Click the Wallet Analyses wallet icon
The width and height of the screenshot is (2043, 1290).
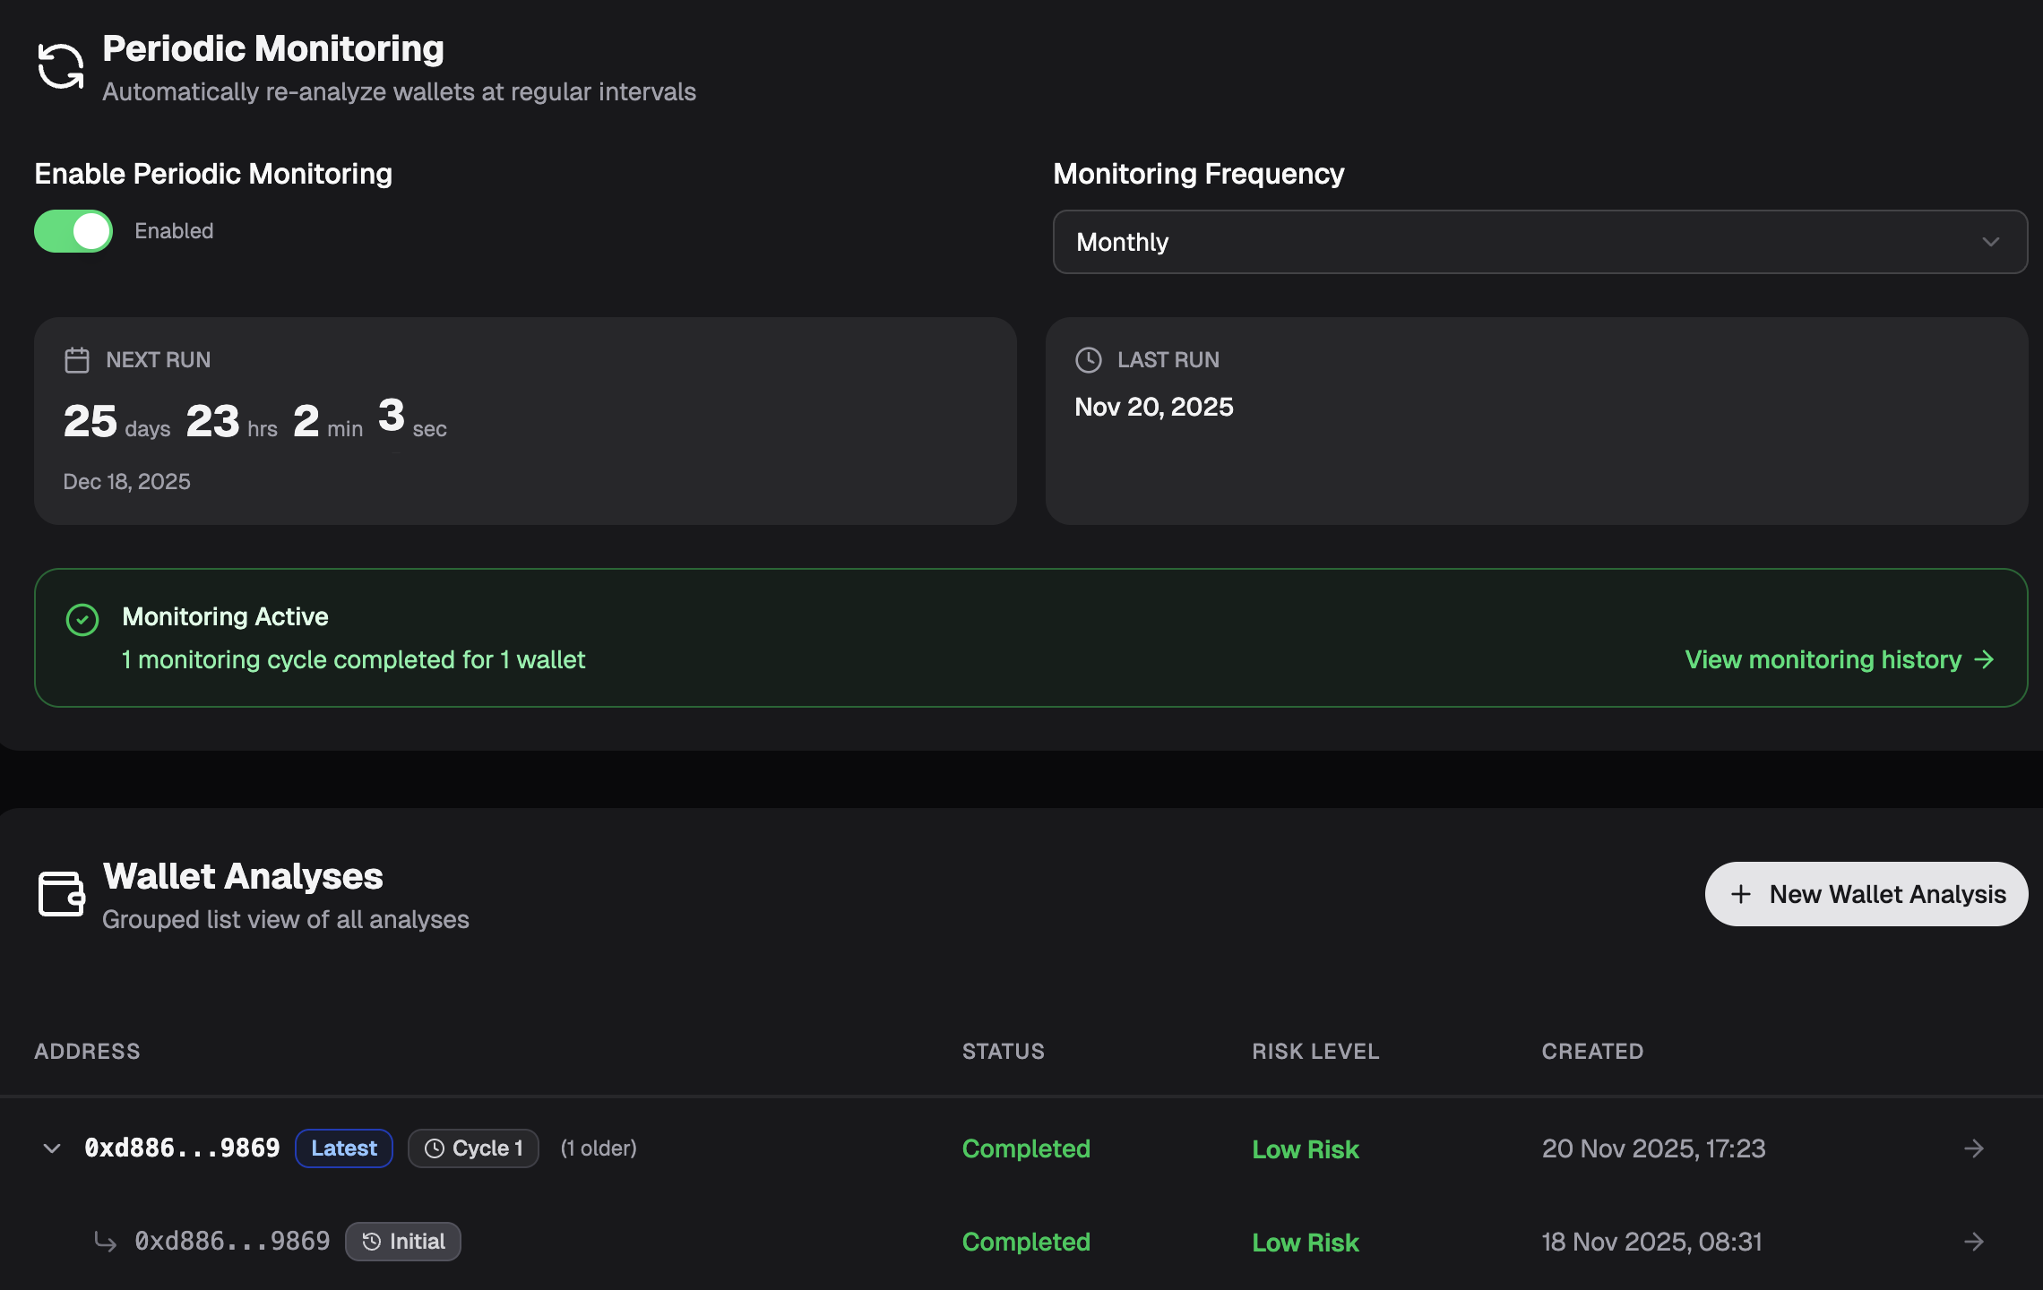61,893
